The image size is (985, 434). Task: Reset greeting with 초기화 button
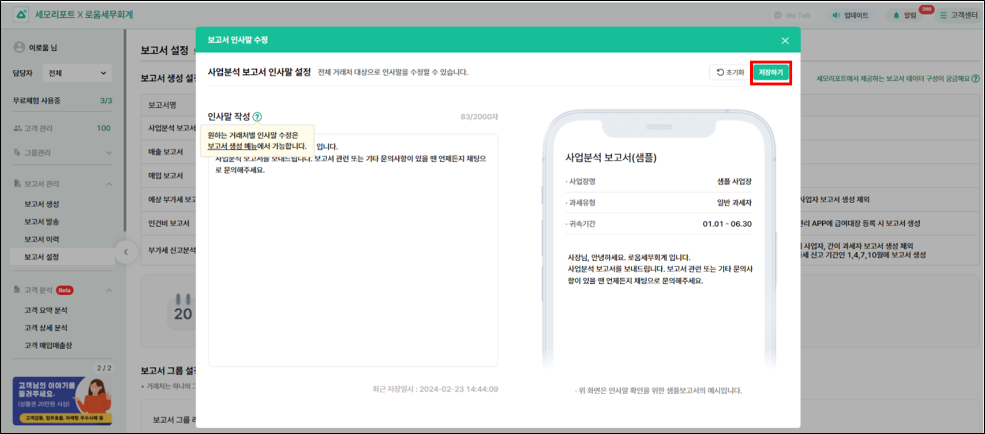(730, 73)
